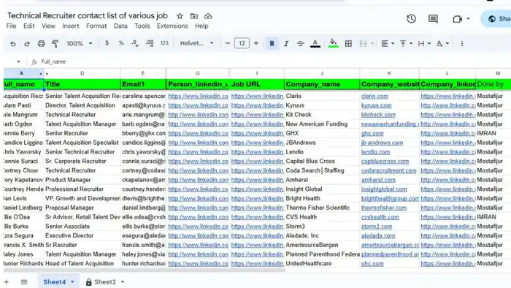The width and height of the screenshot is (511, 288).
Task: Open the Edit menu
Action: (29, 26)
